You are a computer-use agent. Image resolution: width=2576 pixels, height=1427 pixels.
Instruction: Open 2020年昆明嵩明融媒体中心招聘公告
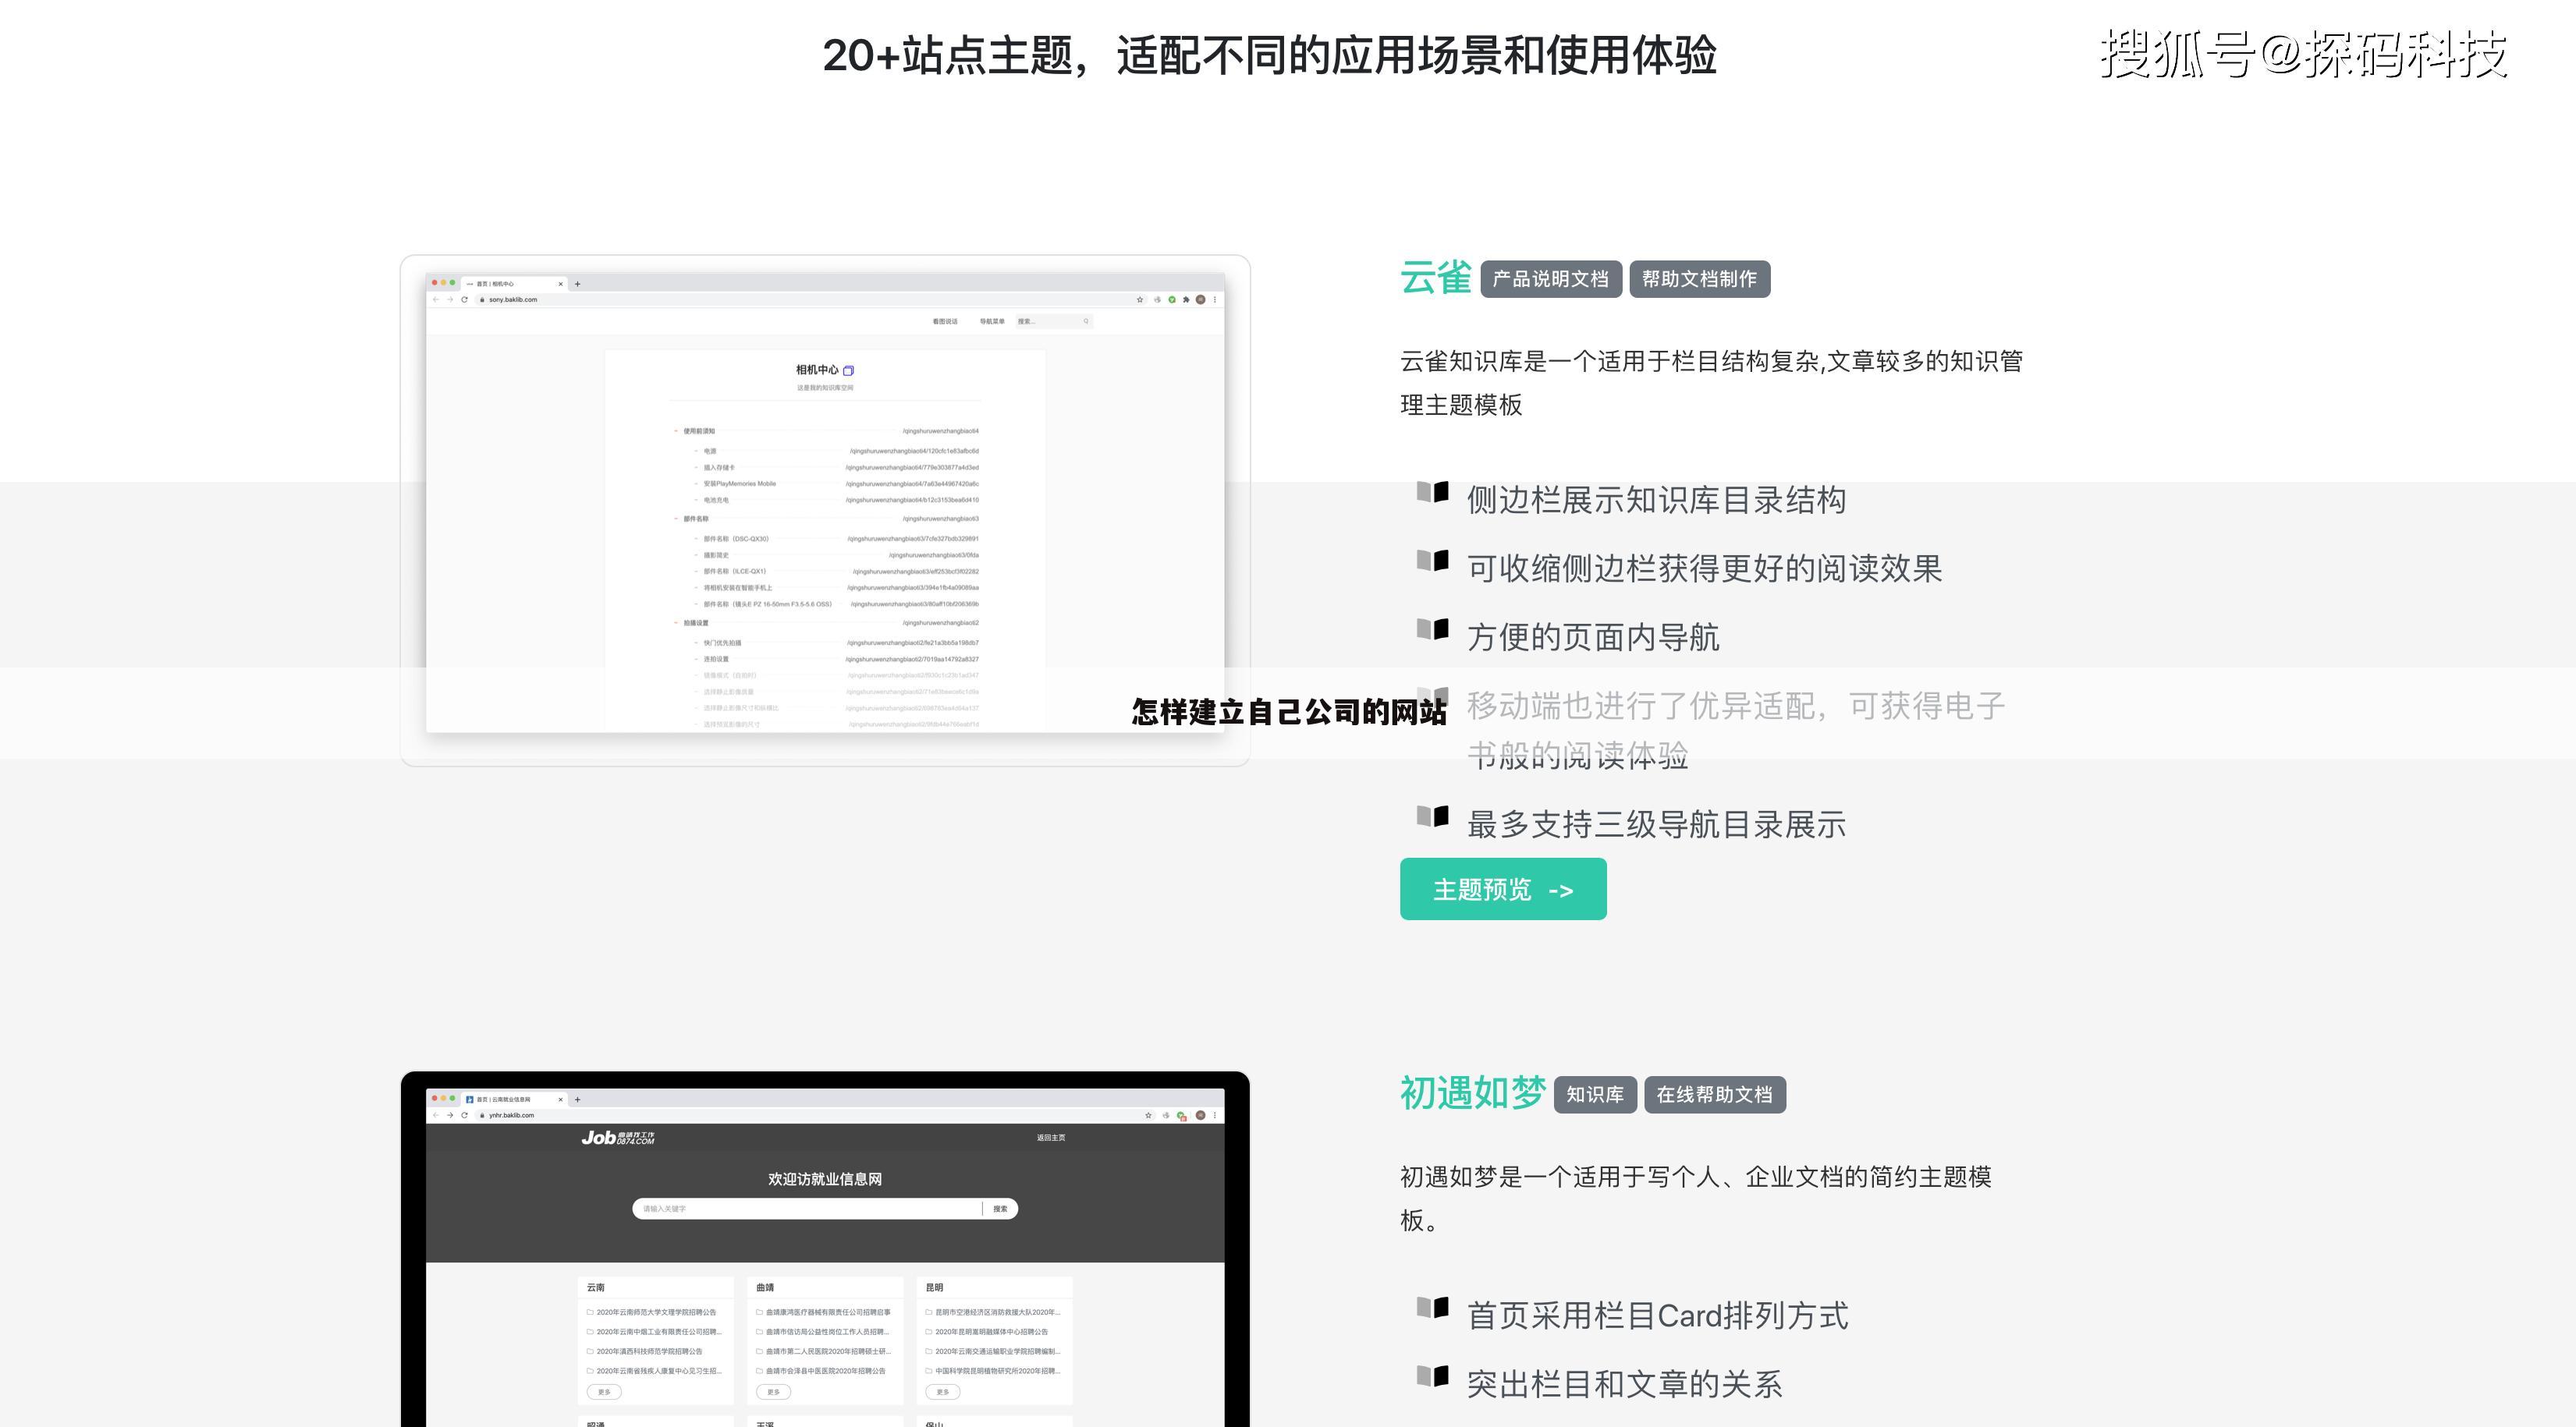click(992, 1332)
